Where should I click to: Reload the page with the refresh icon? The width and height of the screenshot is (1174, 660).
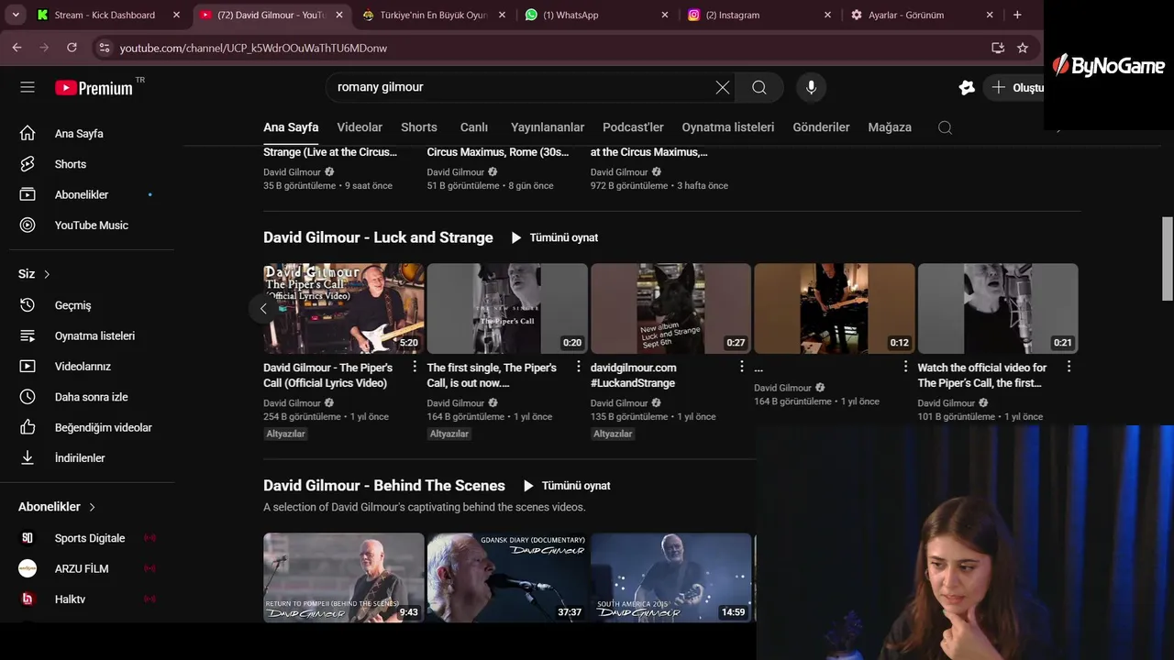tap(72, 48)
